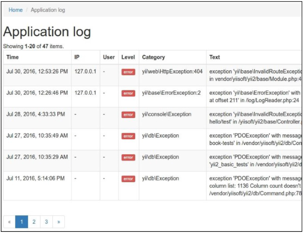Click the Application log breadcrumb text
Image resolution: width=303 pixels, height=233 pixels.
48,10
